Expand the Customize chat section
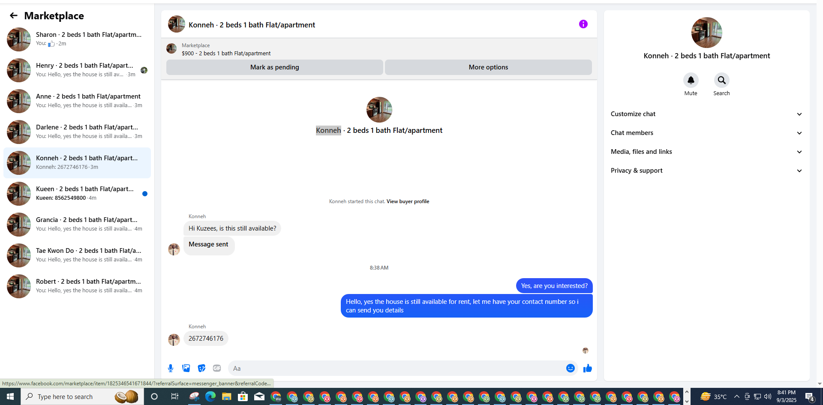The height and width of the screenshot is (405, 823). click(x=706, y=114)
